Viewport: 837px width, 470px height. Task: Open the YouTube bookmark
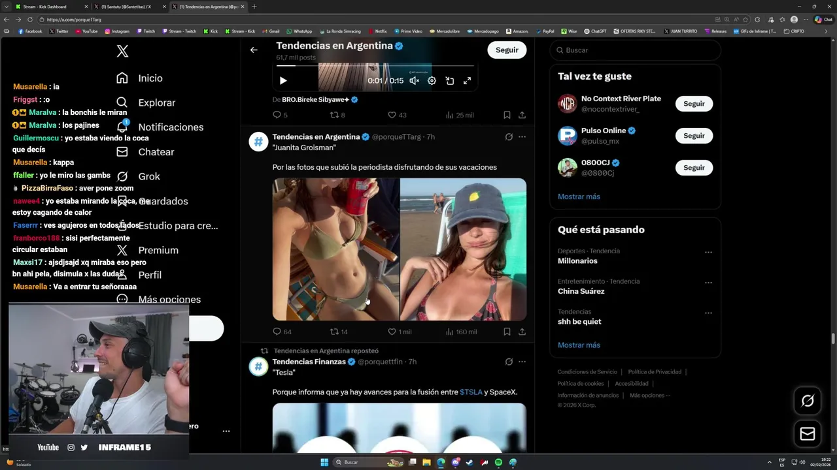pos(86,31)
